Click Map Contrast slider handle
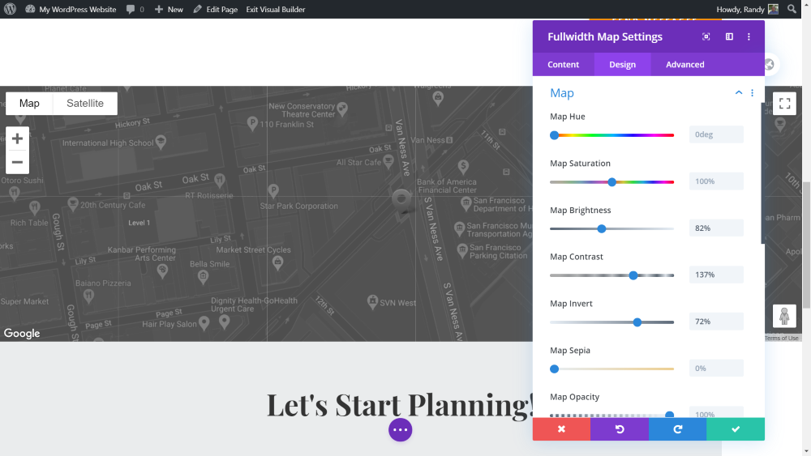 (633, 275)
